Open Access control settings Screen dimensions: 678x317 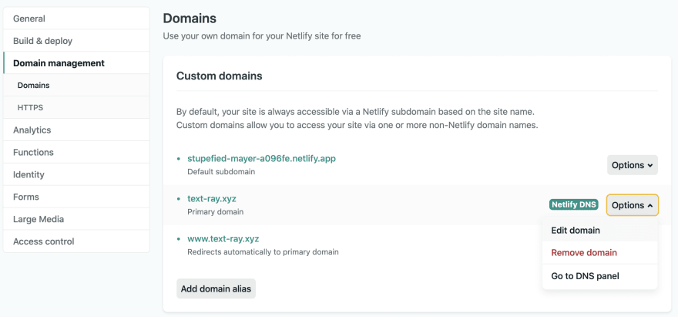76,241
